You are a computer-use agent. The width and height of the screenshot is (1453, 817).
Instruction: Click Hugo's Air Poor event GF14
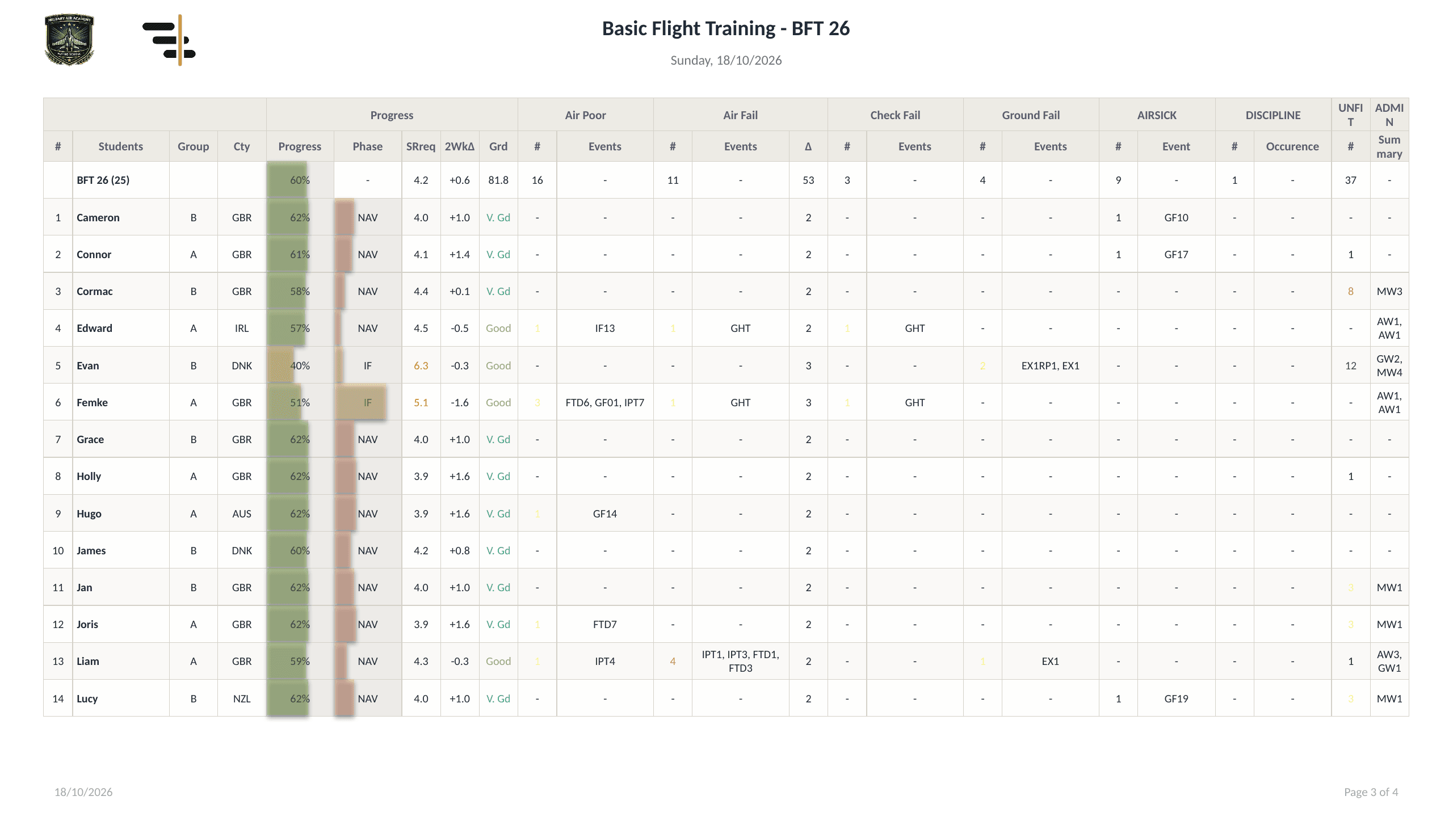[x=604, y=513]
